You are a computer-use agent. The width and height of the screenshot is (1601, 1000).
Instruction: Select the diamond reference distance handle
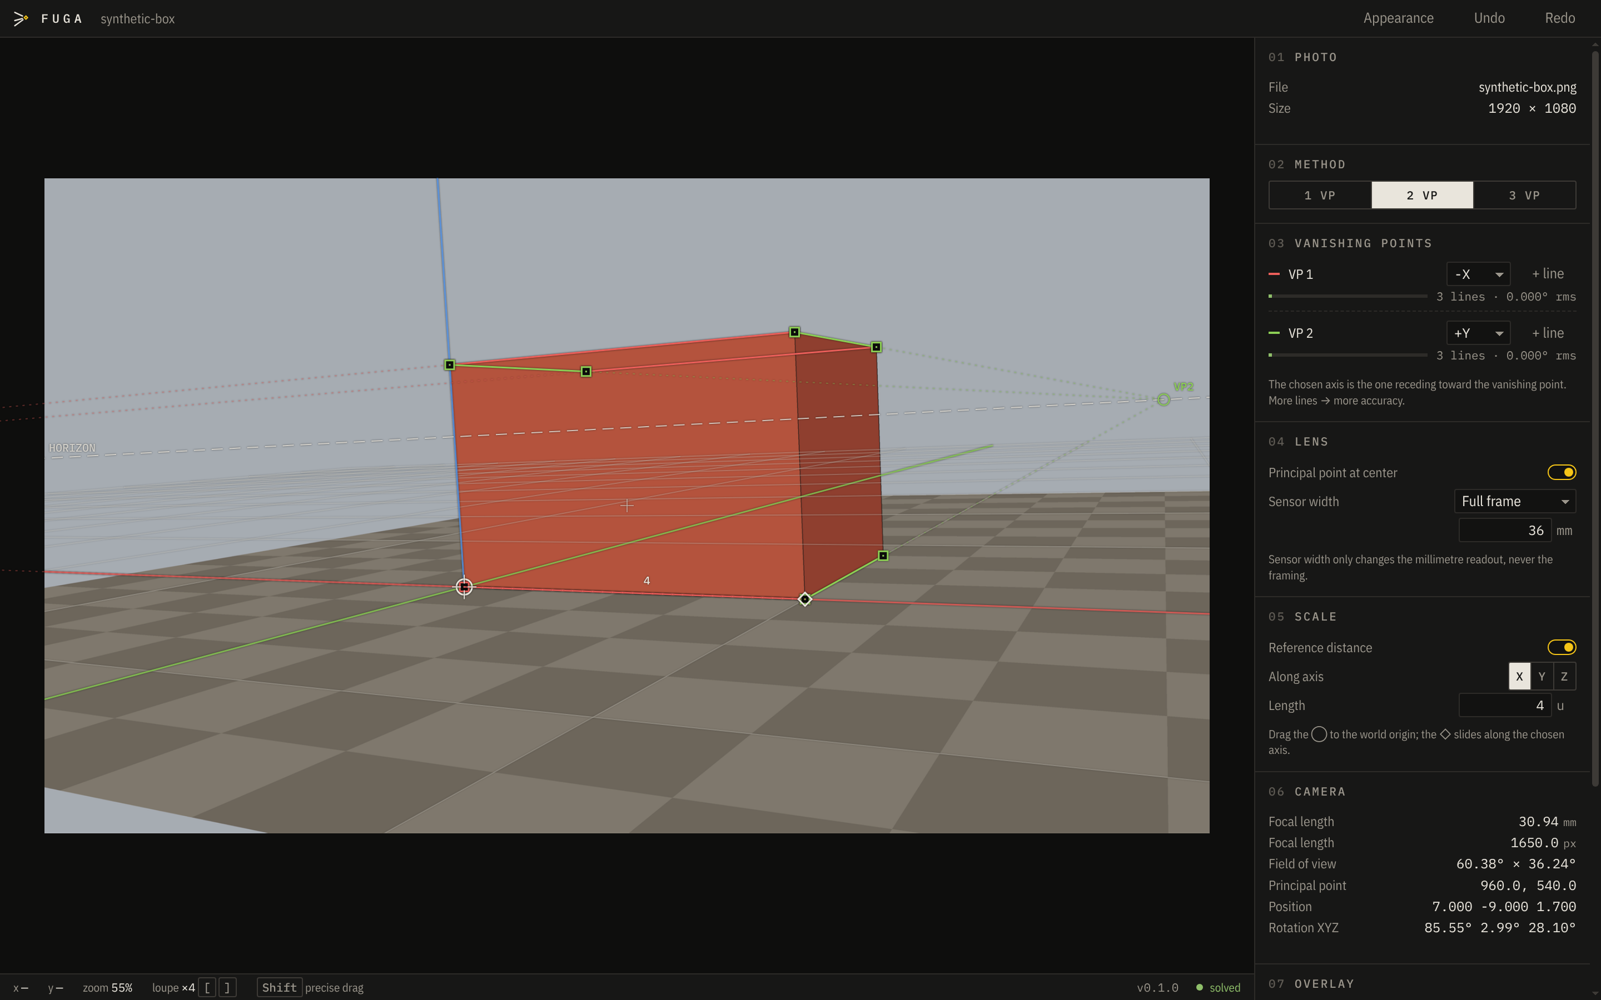coord(804,599)
